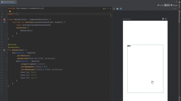Click the MainScreen preview label

pos(127,19)
